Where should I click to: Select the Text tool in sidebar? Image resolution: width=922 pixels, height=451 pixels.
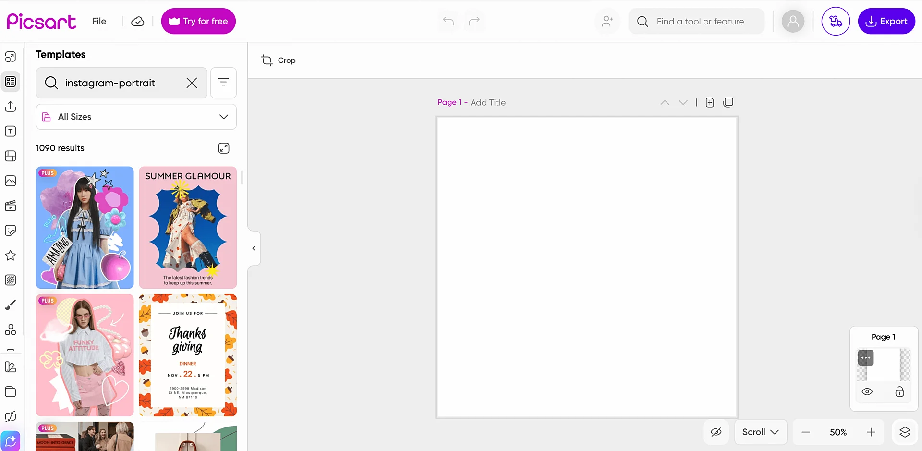click(11, 132)
